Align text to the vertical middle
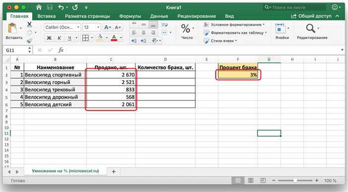This screenshot has height=192, width=348. pos(144,24)
